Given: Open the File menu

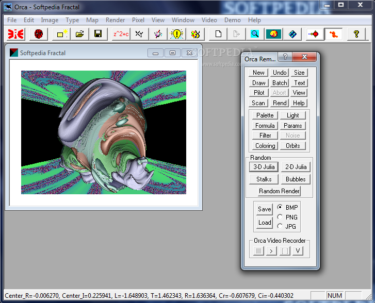Looking at the screenshot, I should pyautogui.click(x=12, y=20).
